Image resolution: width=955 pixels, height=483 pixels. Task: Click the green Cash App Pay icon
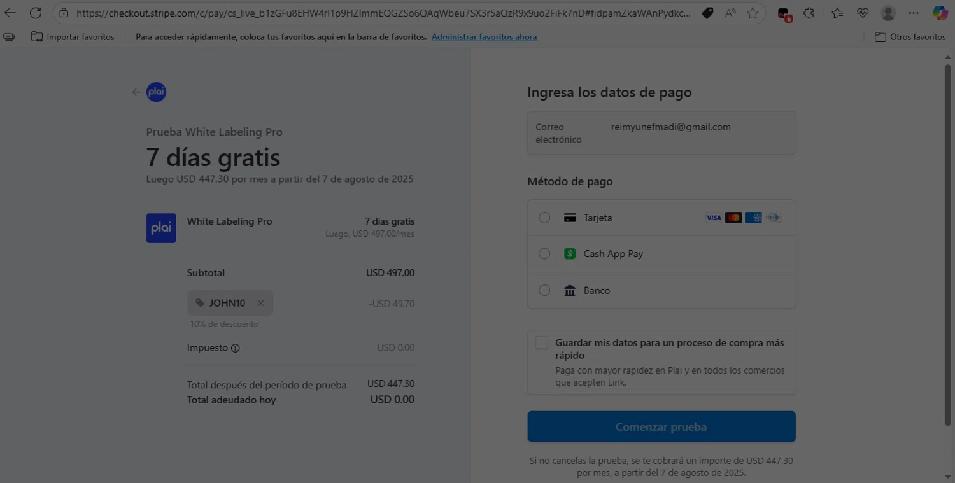coord(570,254)
